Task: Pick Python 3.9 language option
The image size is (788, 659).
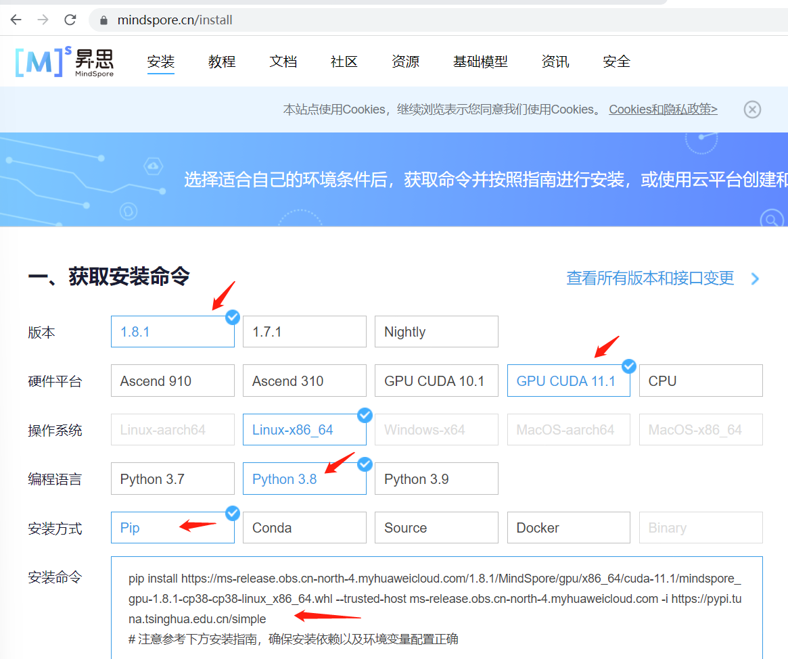Action: coord(436,479)
